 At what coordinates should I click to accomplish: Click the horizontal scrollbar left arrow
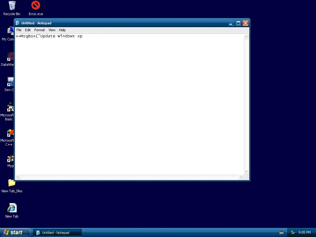click(18, 177)
